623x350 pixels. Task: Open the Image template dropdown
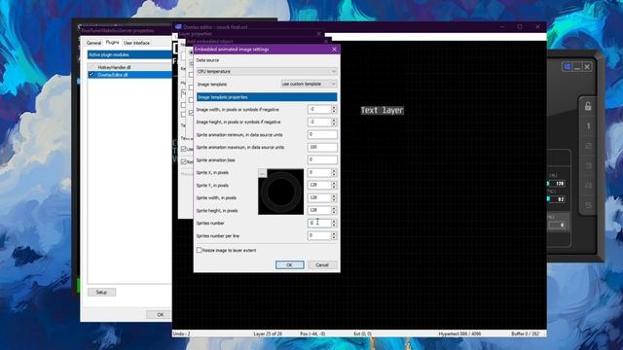(309, 85)
